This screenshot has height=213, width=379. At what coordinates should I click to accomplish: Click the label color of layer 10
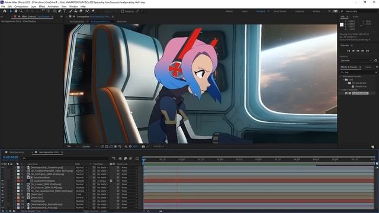(18, 198)
